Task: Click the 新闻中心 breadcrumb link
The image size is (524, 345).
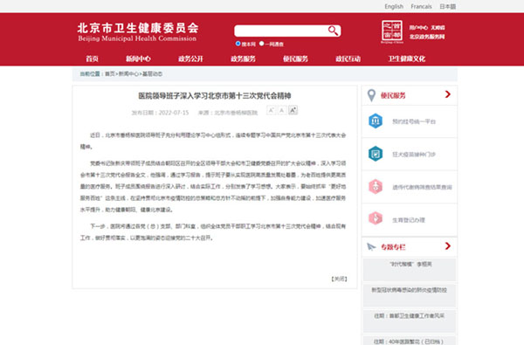Action: [x=128, y=74]
